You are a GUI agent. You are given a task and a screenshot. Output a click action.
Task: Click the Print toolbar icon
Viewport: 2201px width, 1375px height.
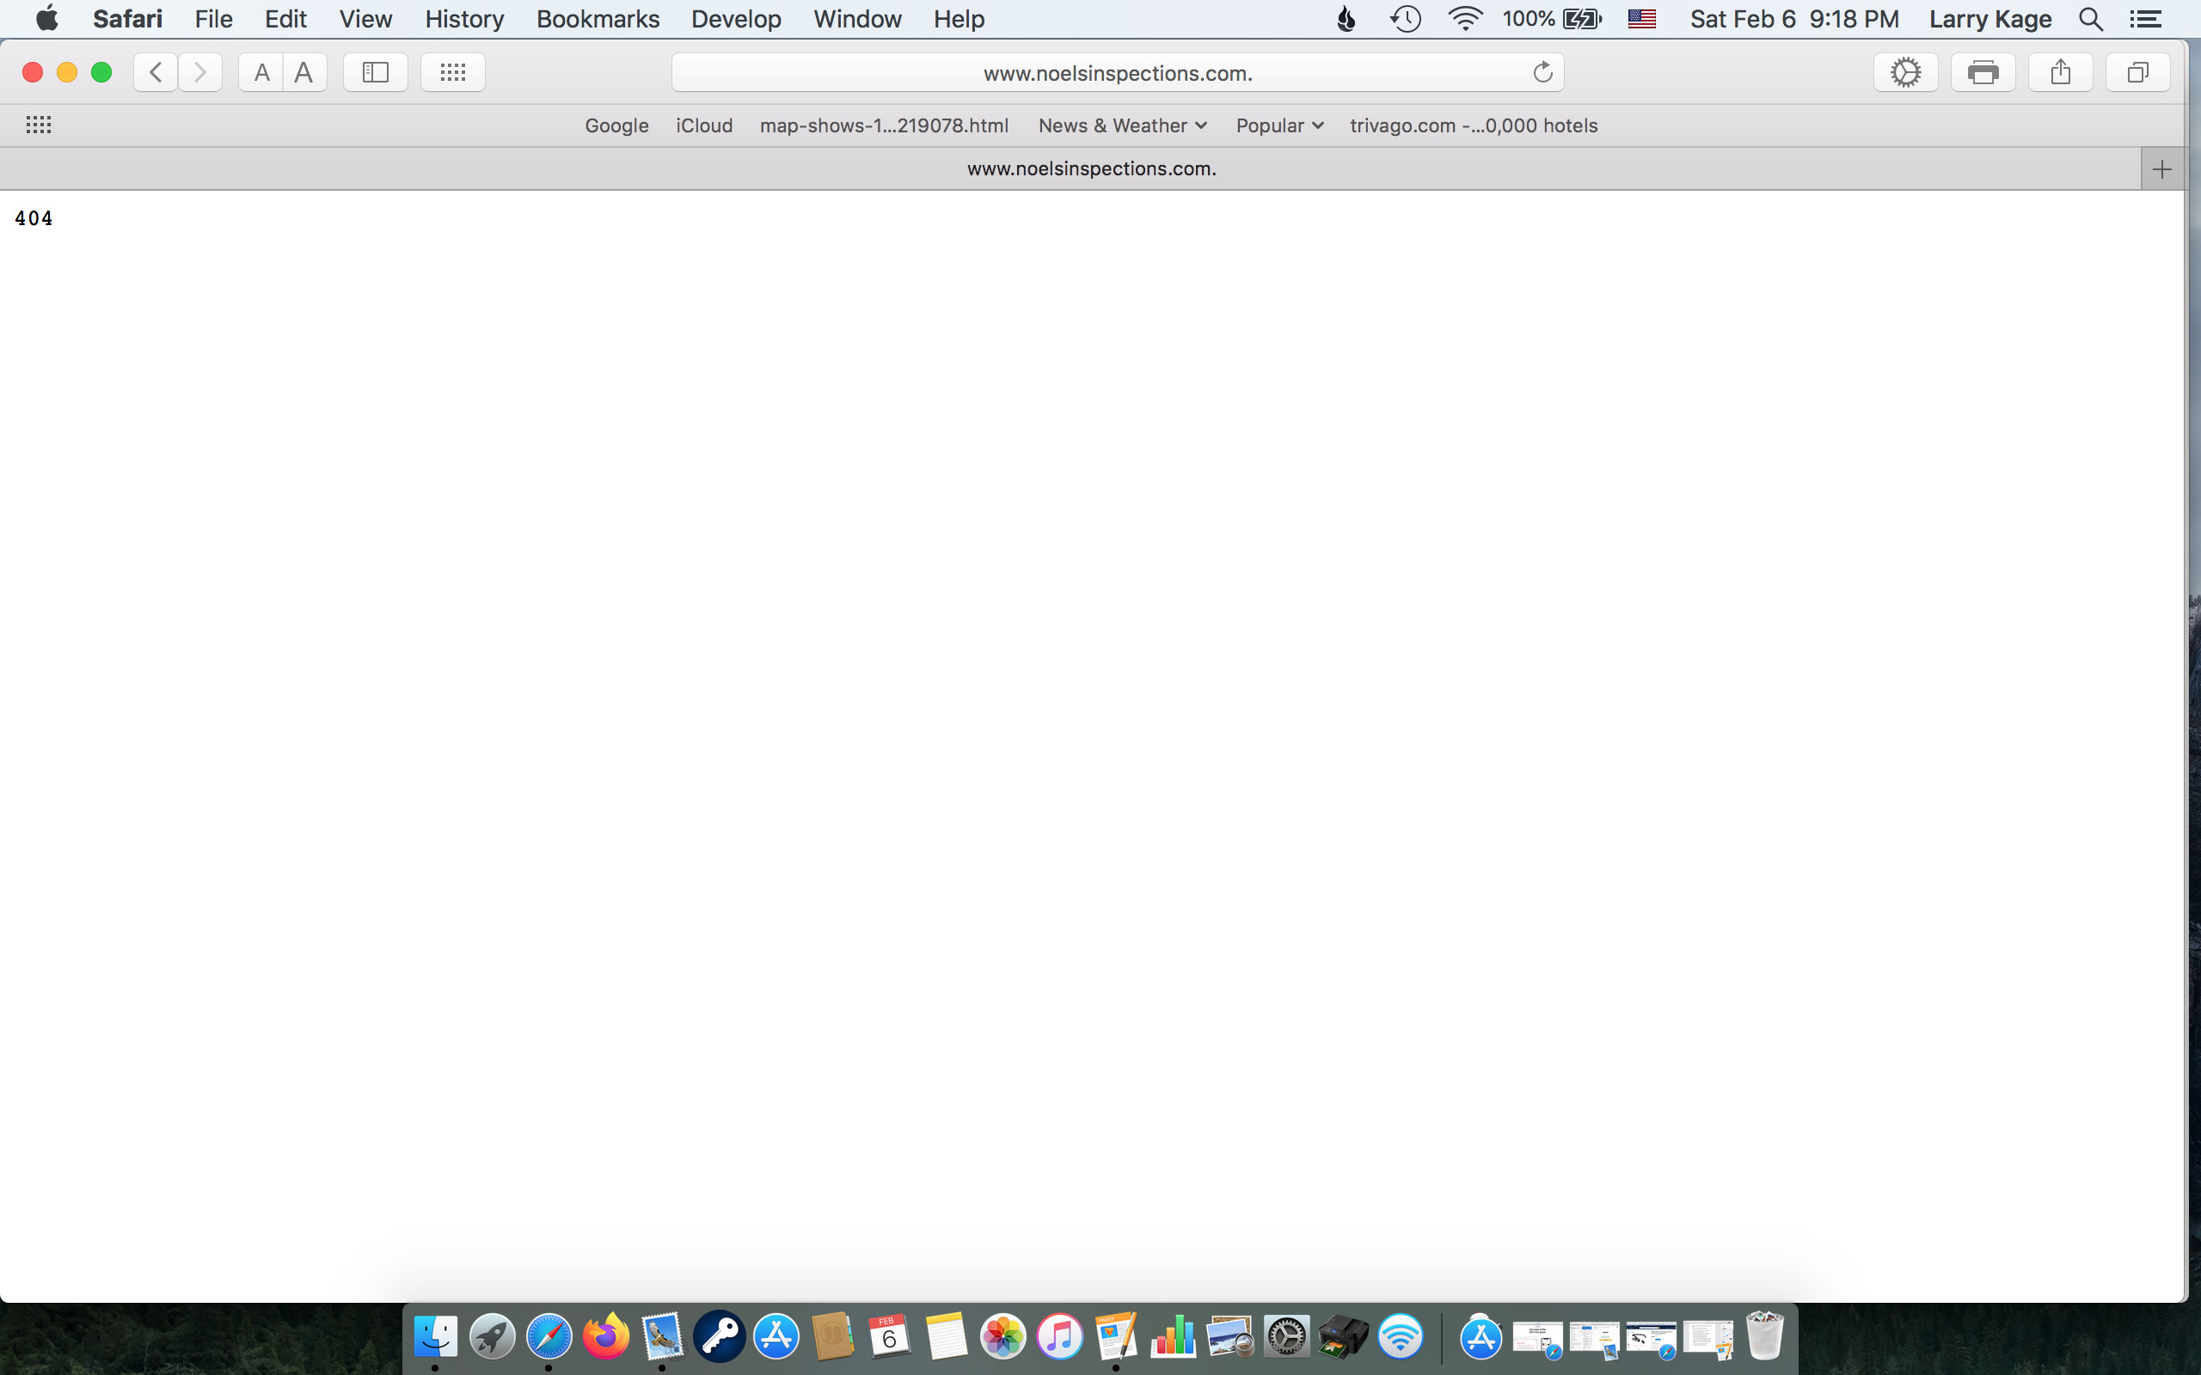click(x=1983, y=73)
